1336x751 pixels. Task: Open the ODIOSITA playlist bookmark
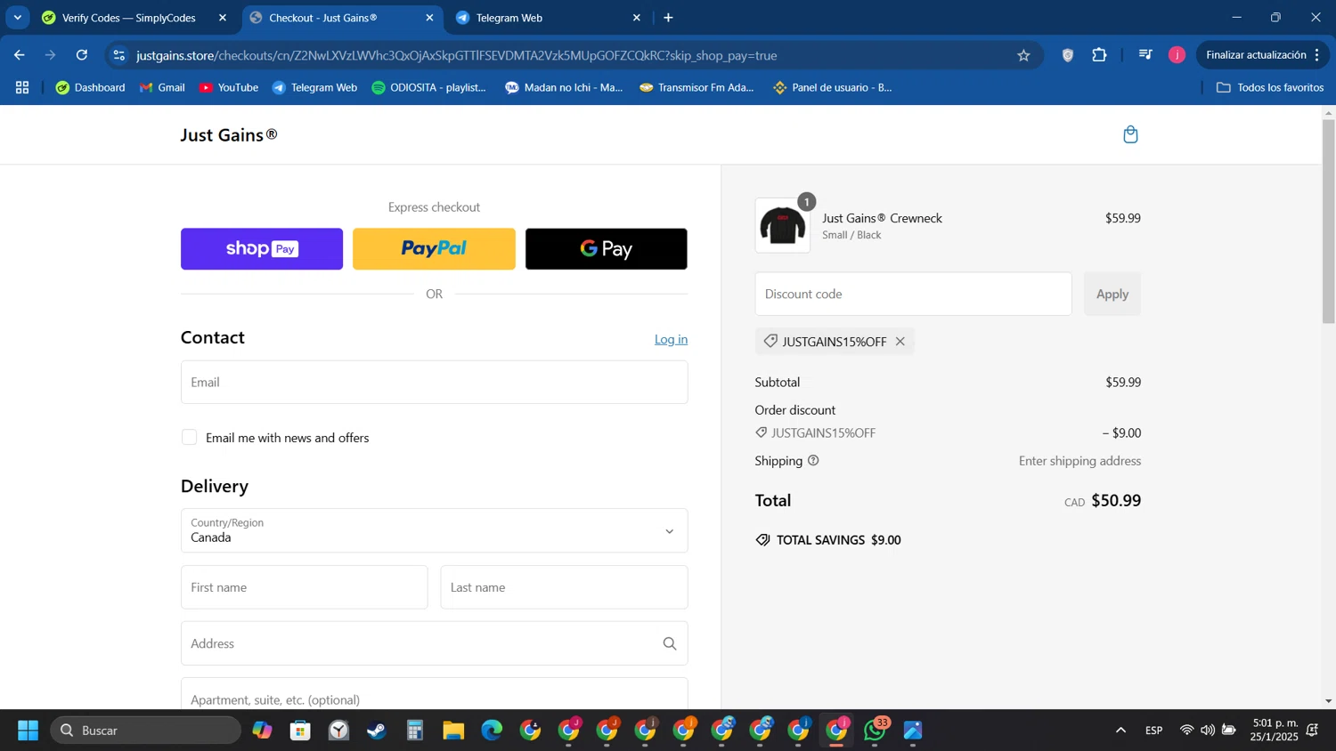coord(428,87)
